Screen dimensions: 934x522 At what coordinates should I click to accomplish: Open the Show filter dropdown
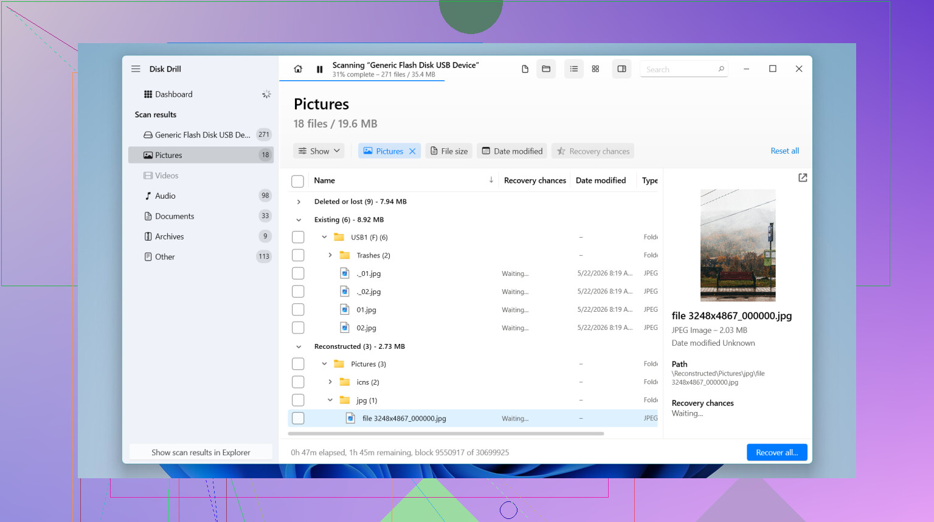[x=319, y=151]
